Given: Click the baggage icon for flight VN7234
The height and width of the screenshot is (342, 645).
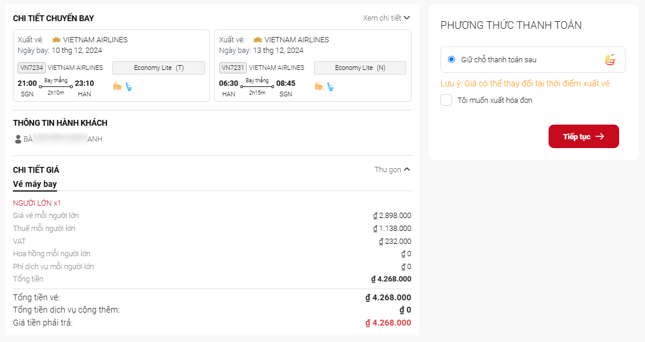Looking at the screenshot, I should 117,86.
